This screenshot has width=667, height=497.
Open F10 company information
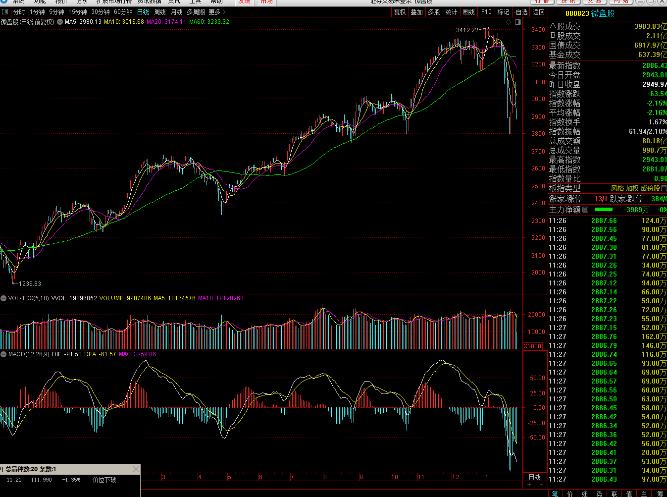coord(486,12)
